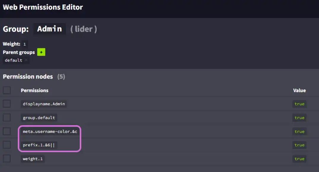Edit the displayname.Admin permission node

[x=44, y=104]
